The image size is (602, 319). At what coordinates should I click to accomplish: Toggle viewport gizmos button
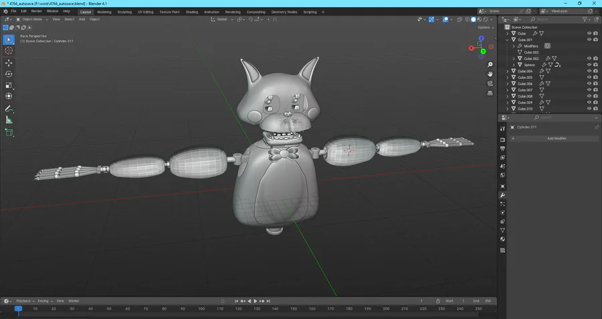[x=431, y=19]
